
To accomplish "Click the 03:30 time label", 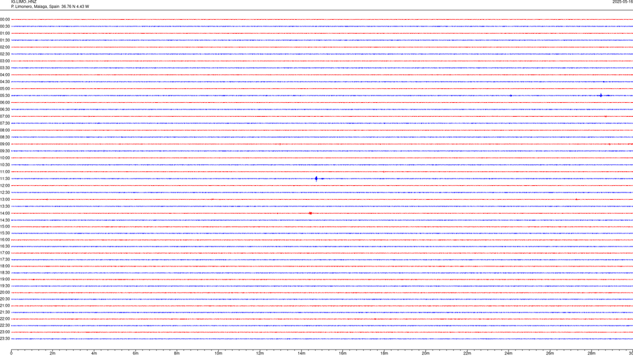I will 5,68.
